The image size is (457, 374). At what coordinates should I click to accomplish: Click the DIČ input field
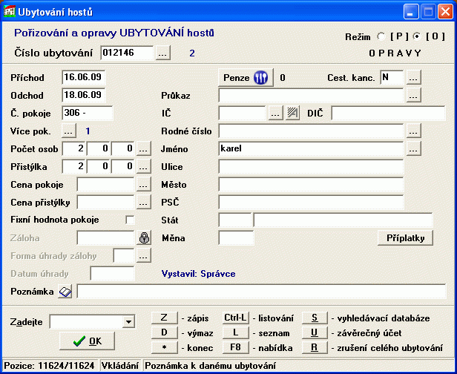pos(388,113)
